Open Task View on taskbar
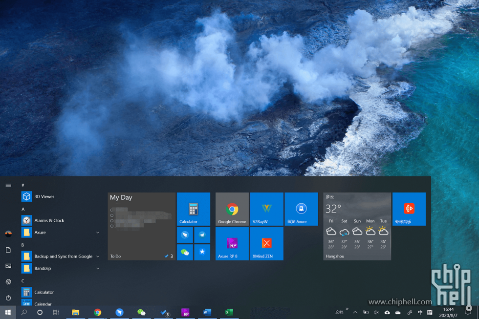The height and width of the screenshot is (319, 479). pos(56,312)
